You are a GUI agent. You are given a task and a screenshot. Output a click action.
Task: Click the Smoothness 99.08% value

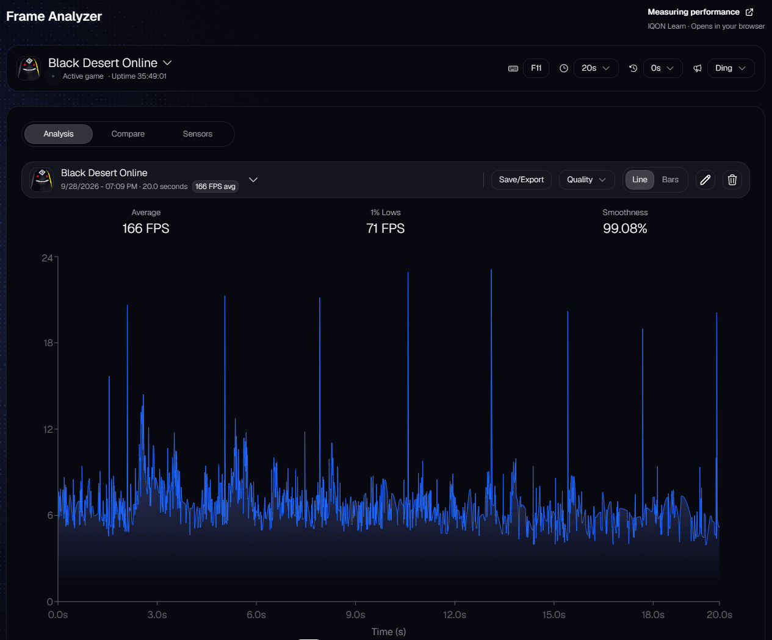[625, 229]
